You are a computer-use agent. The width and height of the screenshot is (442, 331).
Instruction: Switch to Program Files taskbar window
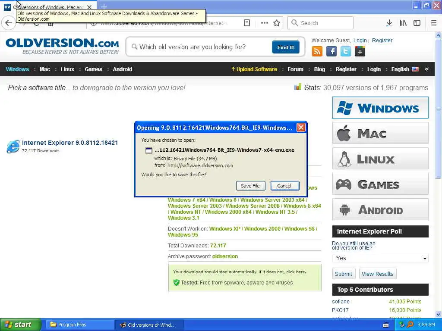[79, 325]
